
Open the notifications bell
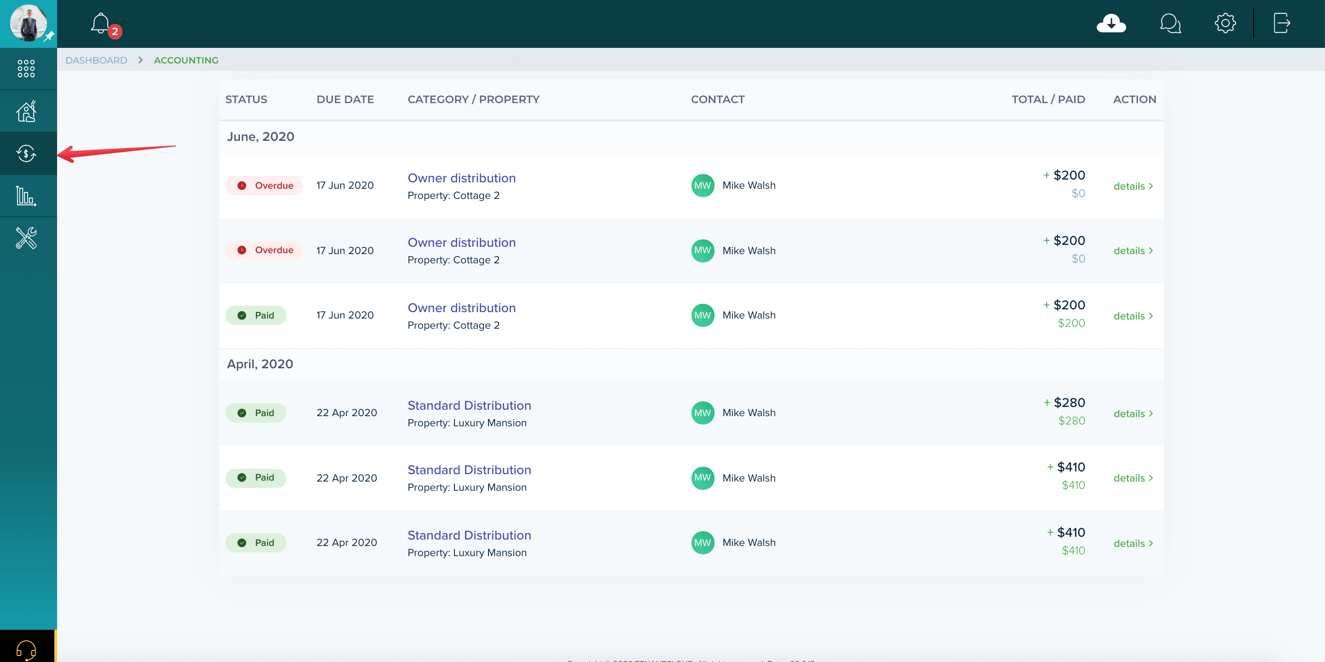click(x=101, y=23)
